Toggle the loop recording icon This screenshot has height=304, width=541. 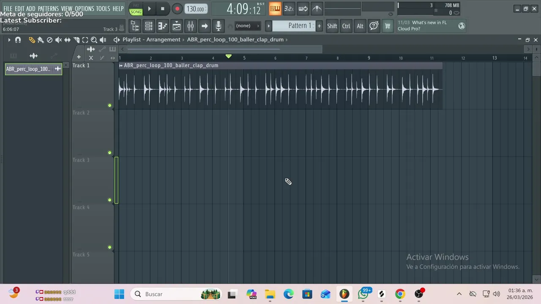coord(303,8)
